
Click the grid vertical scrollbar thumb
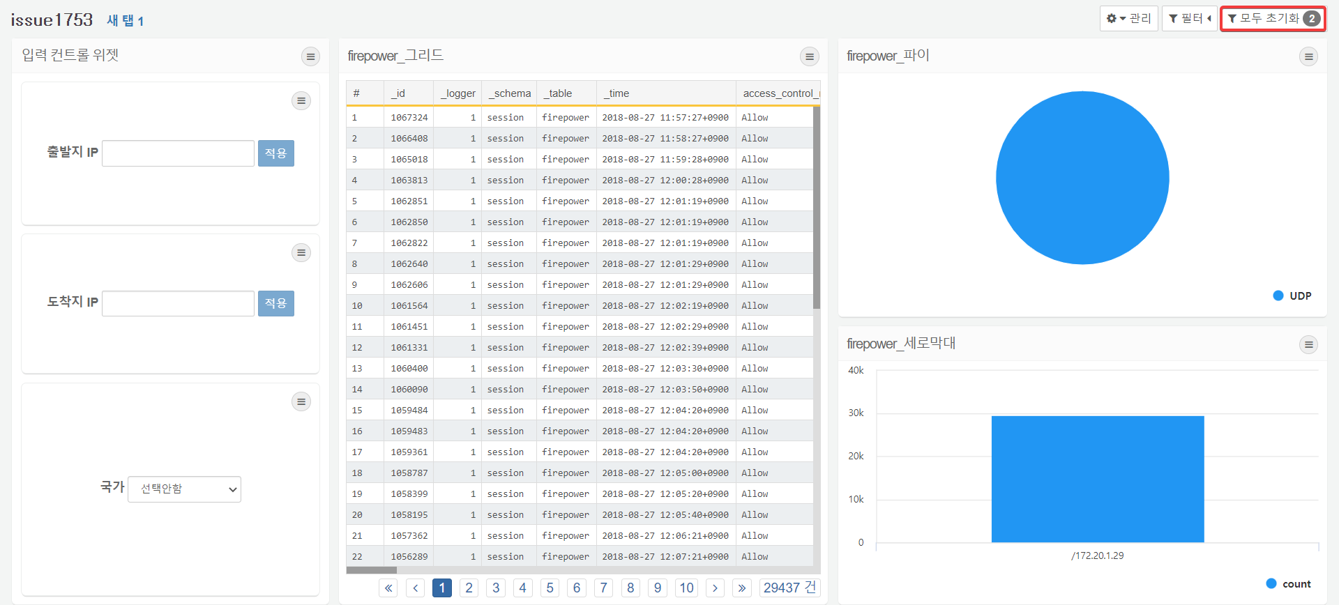tap(817, 207)
